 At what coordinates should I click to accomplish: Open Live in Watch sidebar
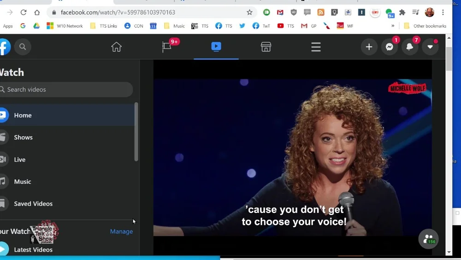point(67,159)
